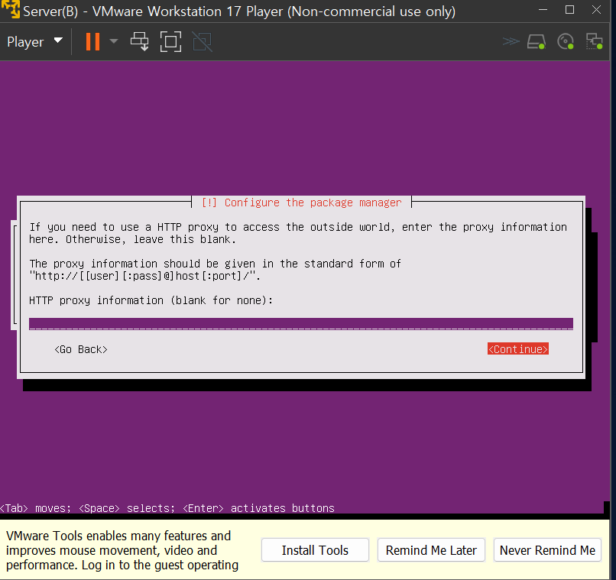Pause the virtual machine
This screenshot has height=580, width=616.
tap(92, 41)
